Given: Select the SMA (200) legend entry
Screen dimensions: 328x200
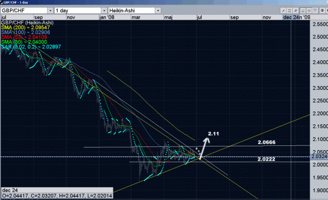Looking at the screenshot, I should pyautogui.click(x=26, y=28).
